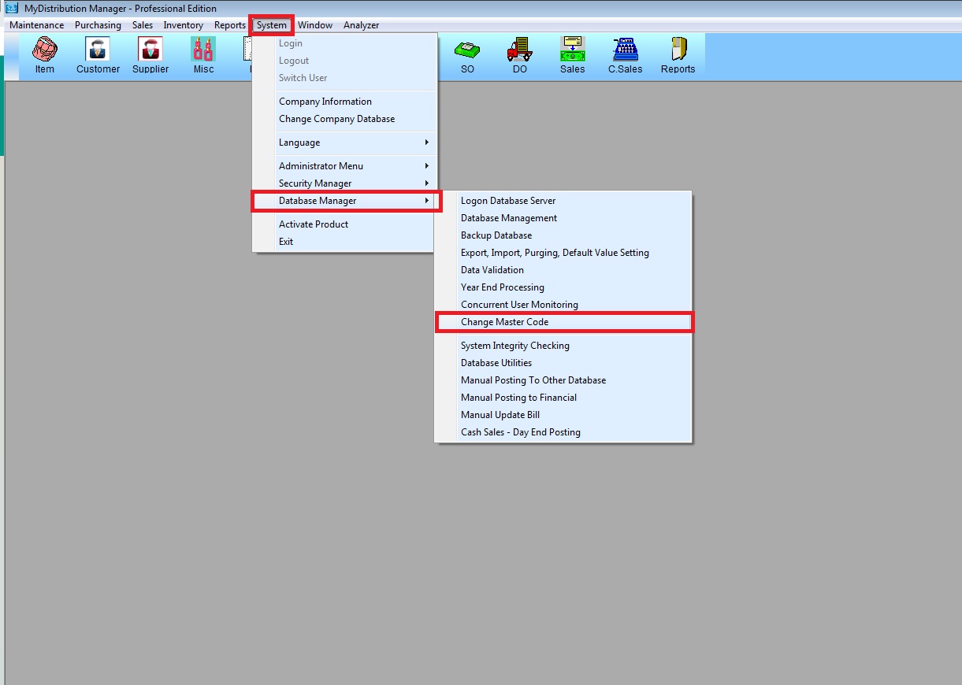
Task: Choose Backup Database from the submenu
Action: click(x=496, y=235)
